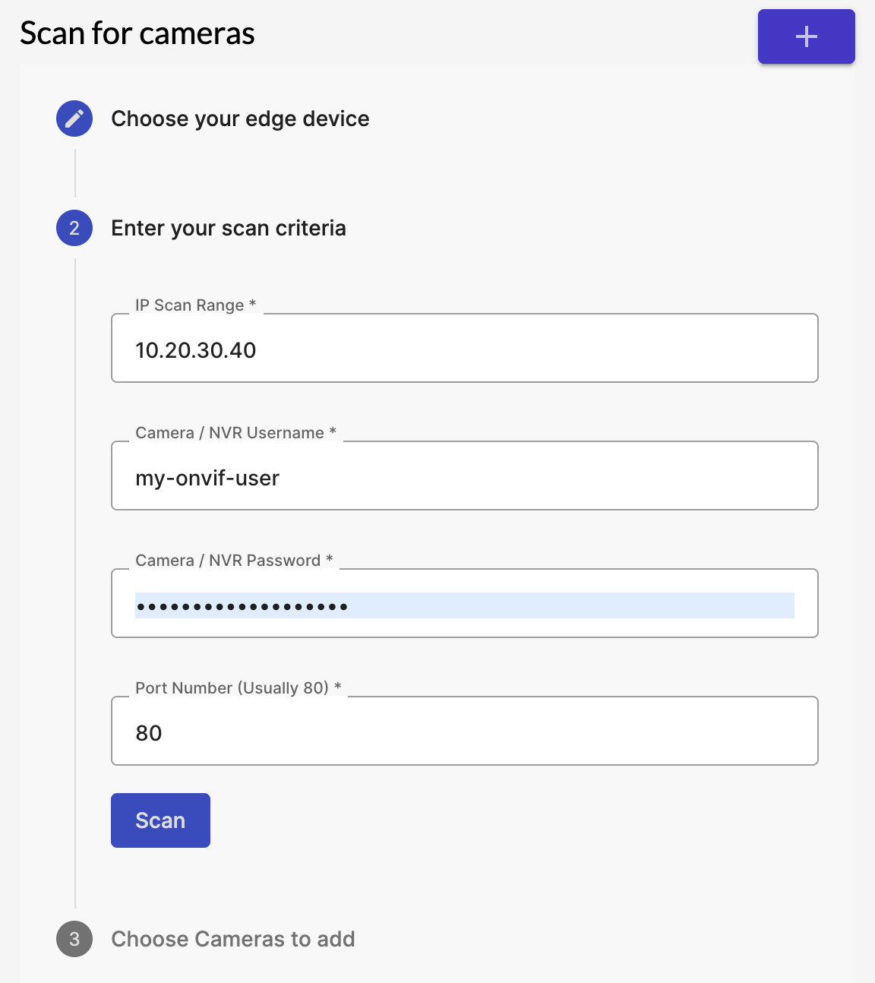Screen dimensions: 875x983
Task: Click the highlighted password text
Action: [x=242, y=605]
